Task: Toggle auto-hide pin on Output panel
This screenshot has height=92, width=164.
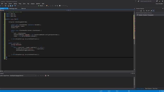Action: click(x=133, y=73)
